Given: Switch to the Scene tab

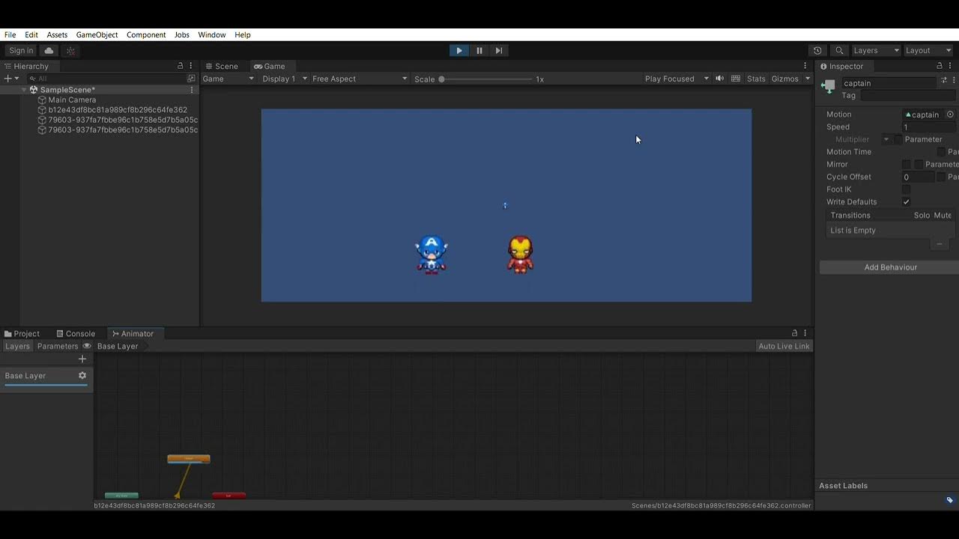Looking at the screenshot, I should (x=221, y=66).
